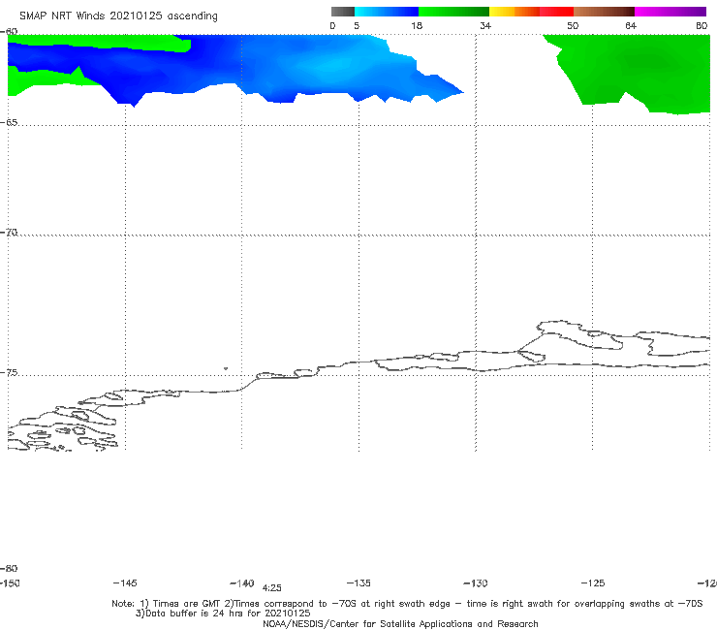Click the color scale label '5'
717x630 pixels.
tap(357, 26)
